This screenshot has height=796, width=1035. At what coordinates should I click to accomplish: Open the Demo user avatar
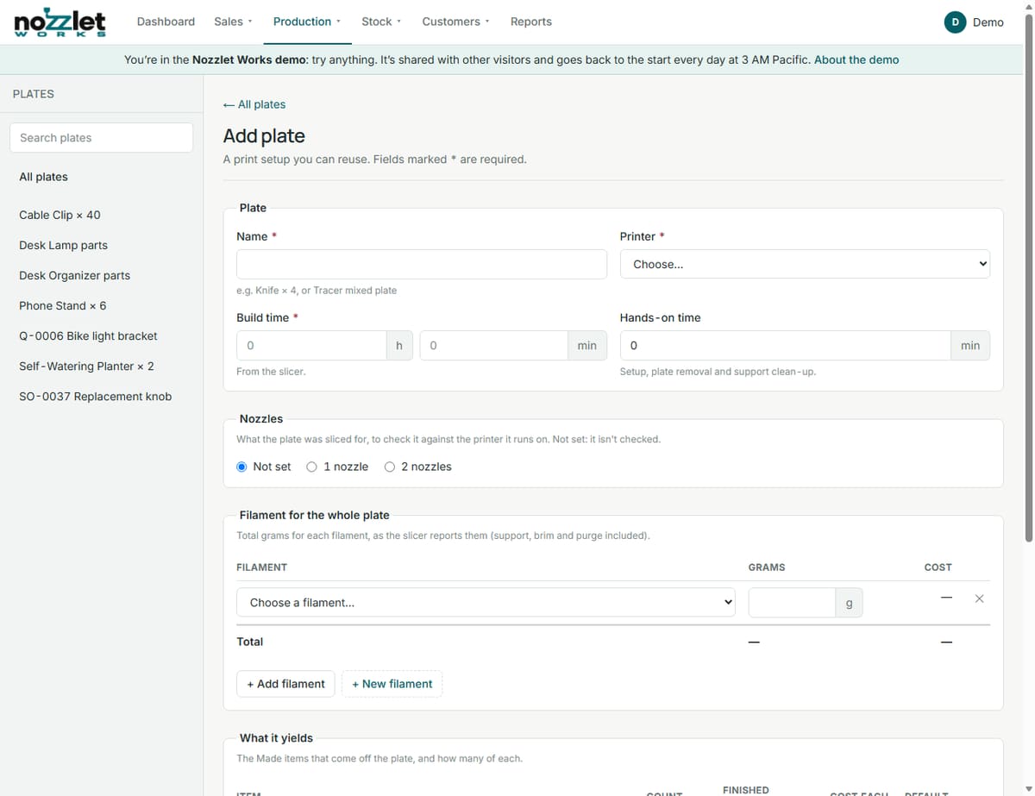(955, 22)
